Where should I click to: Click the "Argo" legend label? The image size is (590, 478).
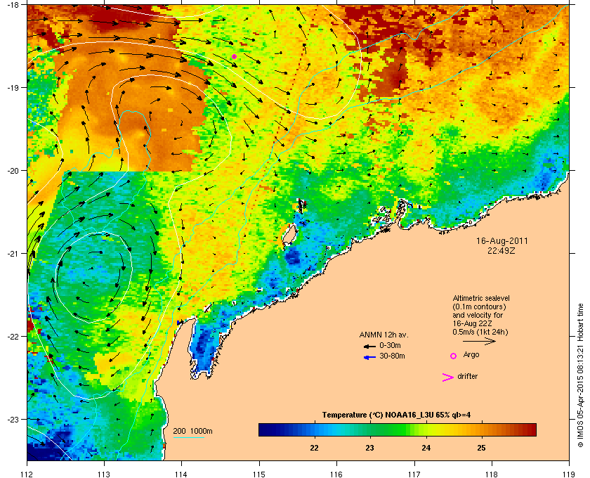(x=471, y=355)
